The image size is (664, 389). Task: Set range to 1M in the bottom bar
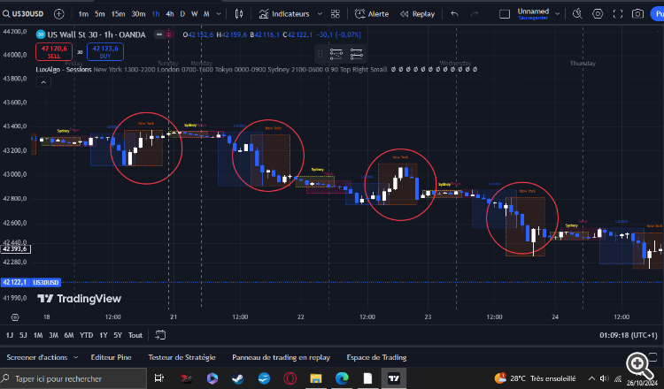pos(38,335)
